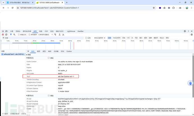Clear the network log
Viewport: 194px width, 116px height.
(x=6, y=35)
